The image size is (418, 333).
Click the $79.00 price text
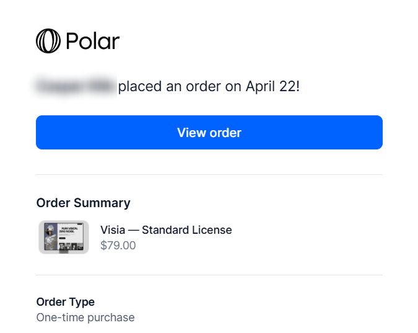(118, 246)
